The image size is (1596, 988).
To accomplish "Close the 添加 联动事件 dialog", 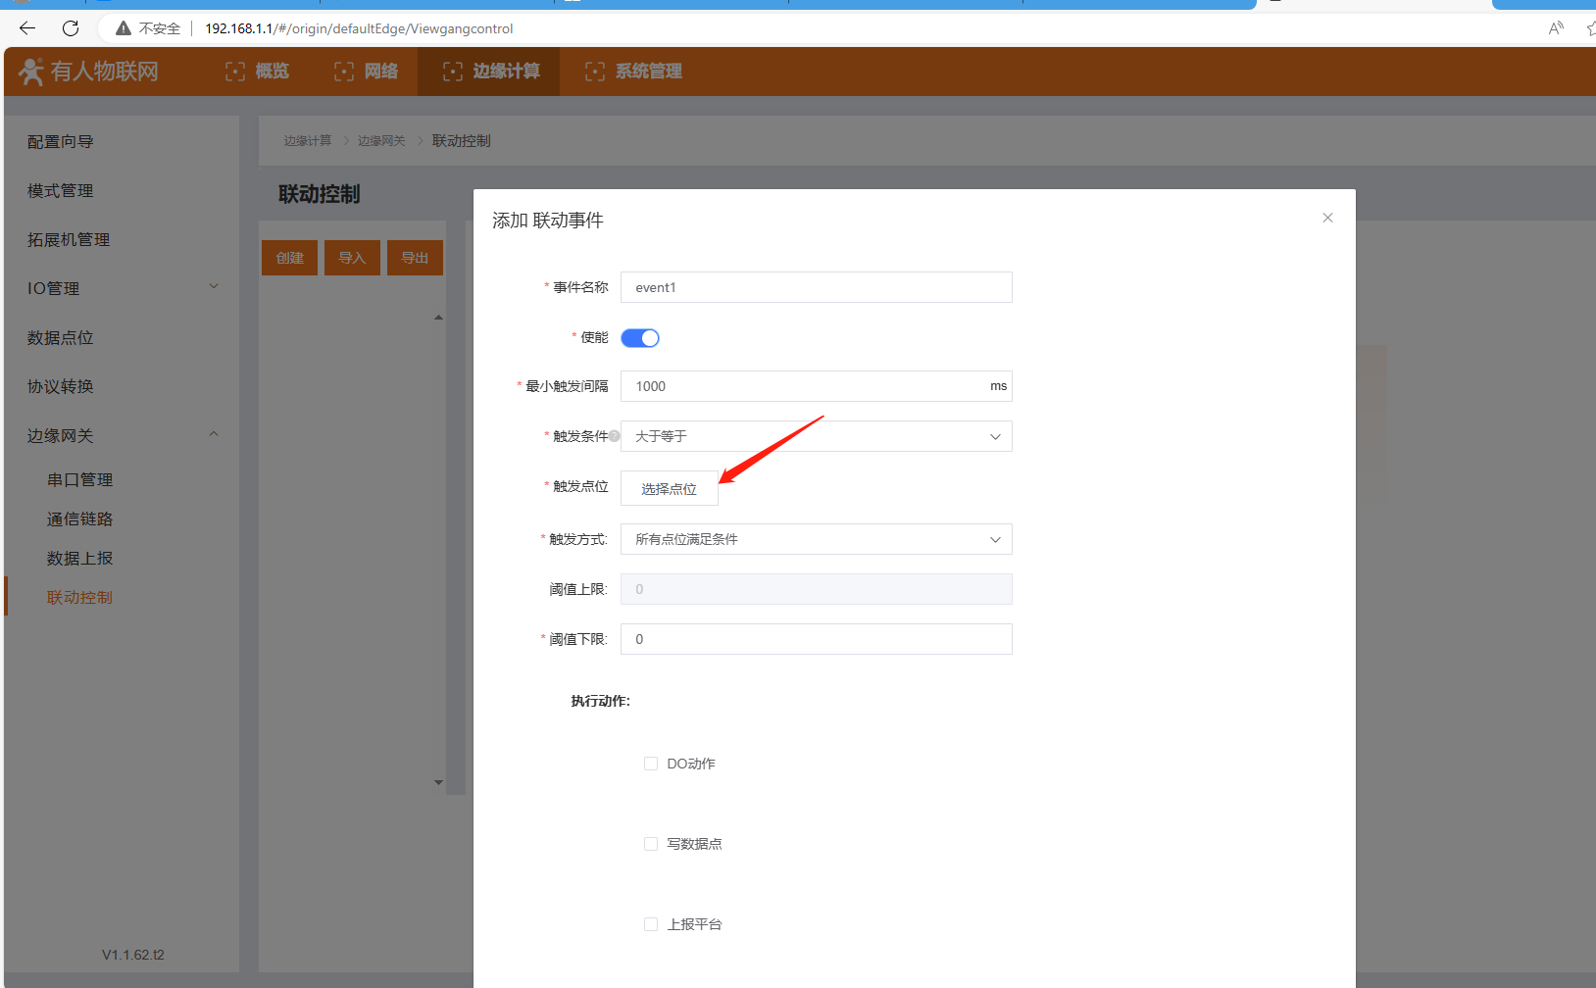I will [1327, 218].
